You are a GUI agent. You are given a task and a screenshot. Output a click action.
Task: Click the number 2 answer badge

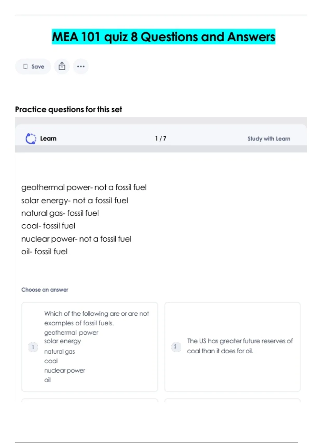[x=176, y=347]
